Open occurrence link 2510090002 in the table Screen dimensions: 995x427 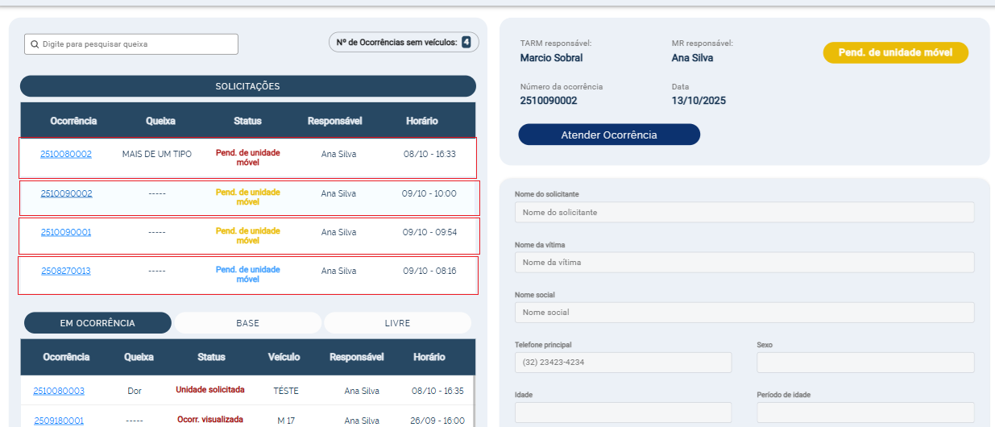pos(66,193)
